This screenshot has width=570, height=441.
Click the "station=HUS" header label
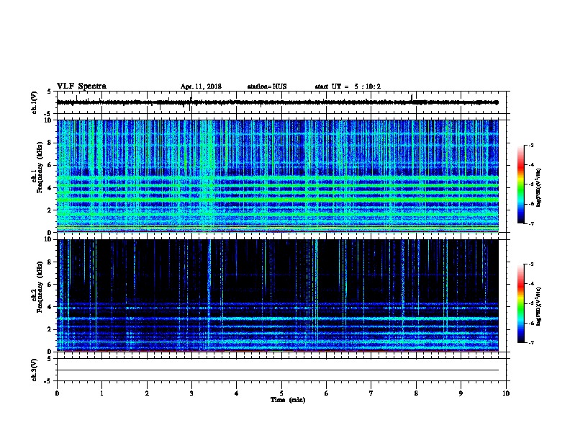[267, 86]
